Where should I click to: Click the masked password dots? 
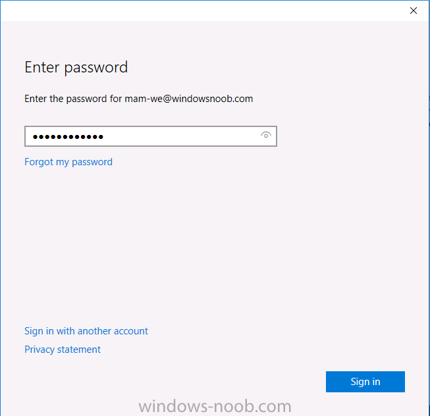68,136
